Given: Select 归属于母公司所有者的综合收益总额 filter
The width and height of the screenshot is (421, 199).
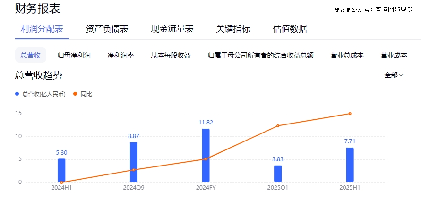Looking at the screenshot, I should coord(260,55).
